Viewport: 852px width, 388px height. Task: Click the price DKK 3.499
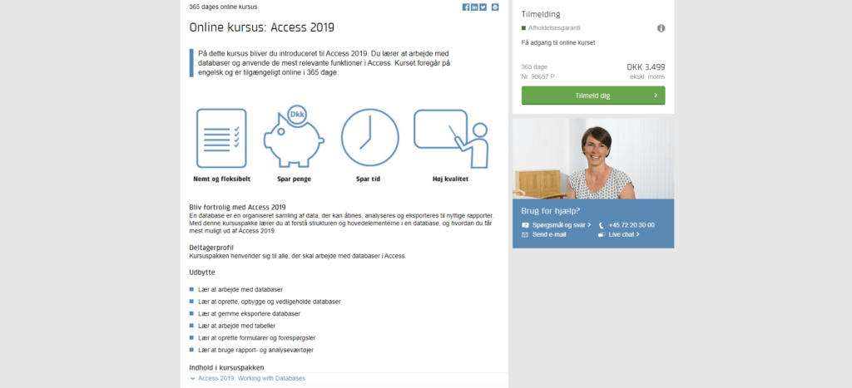[646, 67]
